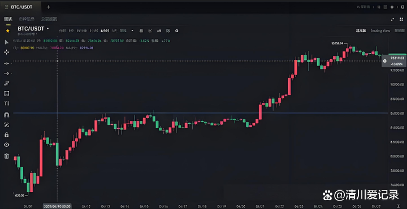This screenshot has width=407, height=209.
Task: Select the cursor arrow tool
Action: [7, 42]
